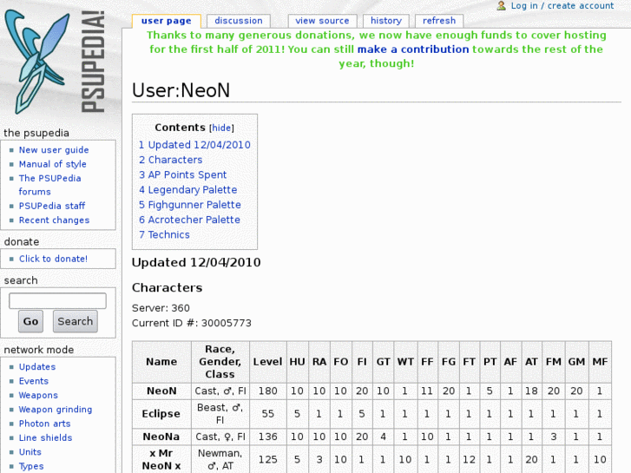Open The PSUPedia forums link
Screen dimensions: 631x473
pyautogui.click(x=49, y=185)
